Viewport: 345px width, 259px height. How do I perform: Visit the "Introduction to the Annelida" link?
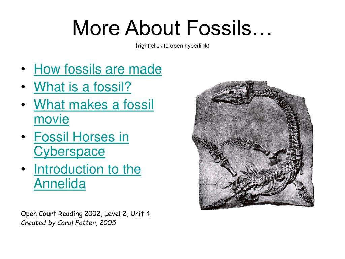pyautogui.click(x=87, y=176)
